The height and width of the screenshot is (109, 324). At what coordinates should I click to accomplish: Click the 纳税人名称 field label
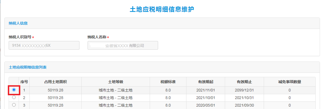point(97,37)
